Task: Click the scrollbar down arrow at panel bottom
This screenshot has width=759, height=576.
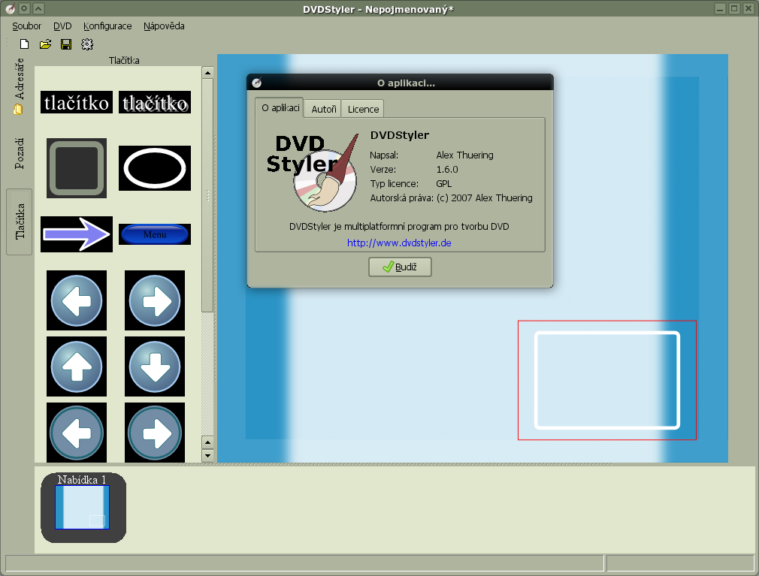Action: pos(207,456)
